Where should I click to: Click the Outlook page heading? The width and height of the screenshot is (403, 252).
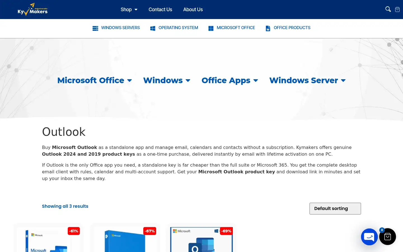point(64,132)
